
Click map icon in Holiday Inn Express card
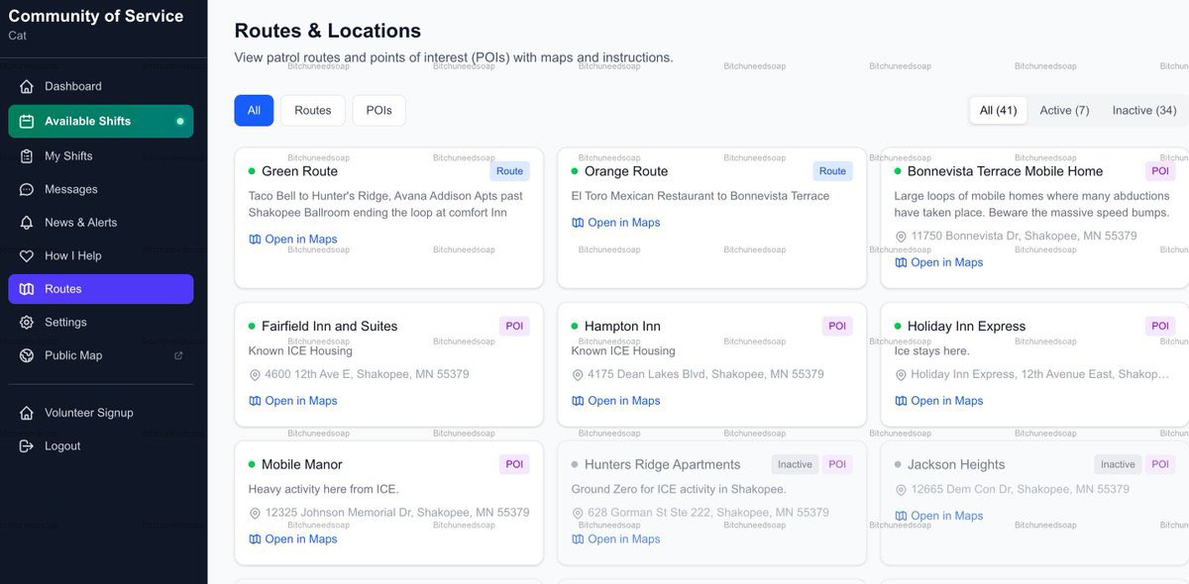pos(901,401)
